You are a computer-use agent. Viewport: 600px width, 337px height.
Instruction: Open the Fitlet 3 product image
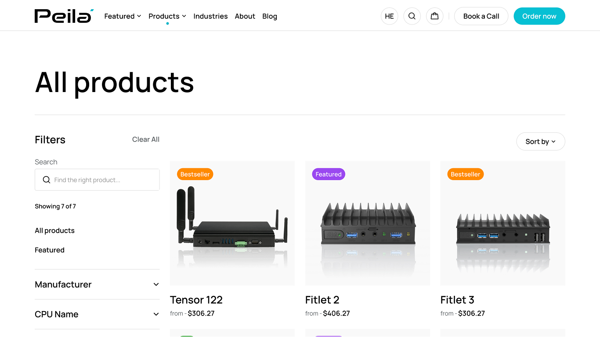tap(503, 223)
